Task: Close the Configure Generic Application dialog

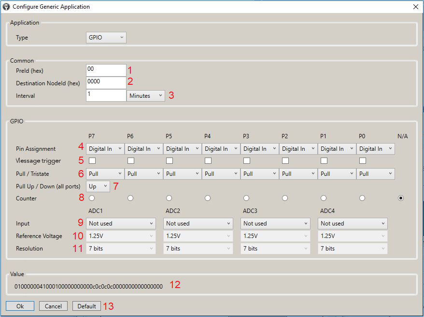Action: [416, 7]
